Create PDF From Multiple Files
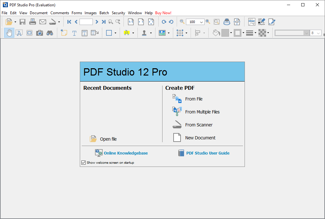325x219 pixels. [196, 112]
